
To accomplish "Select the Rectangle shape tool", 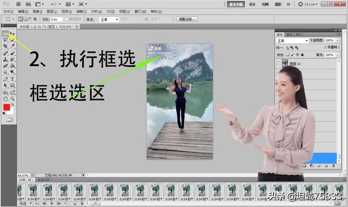I will [13, 85].
